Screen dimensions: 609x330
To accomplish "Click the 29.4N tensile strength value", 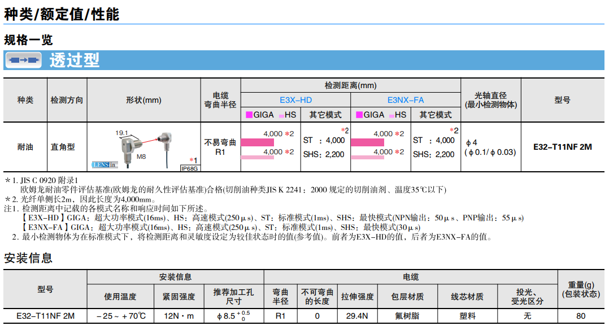I will point(357,316).
